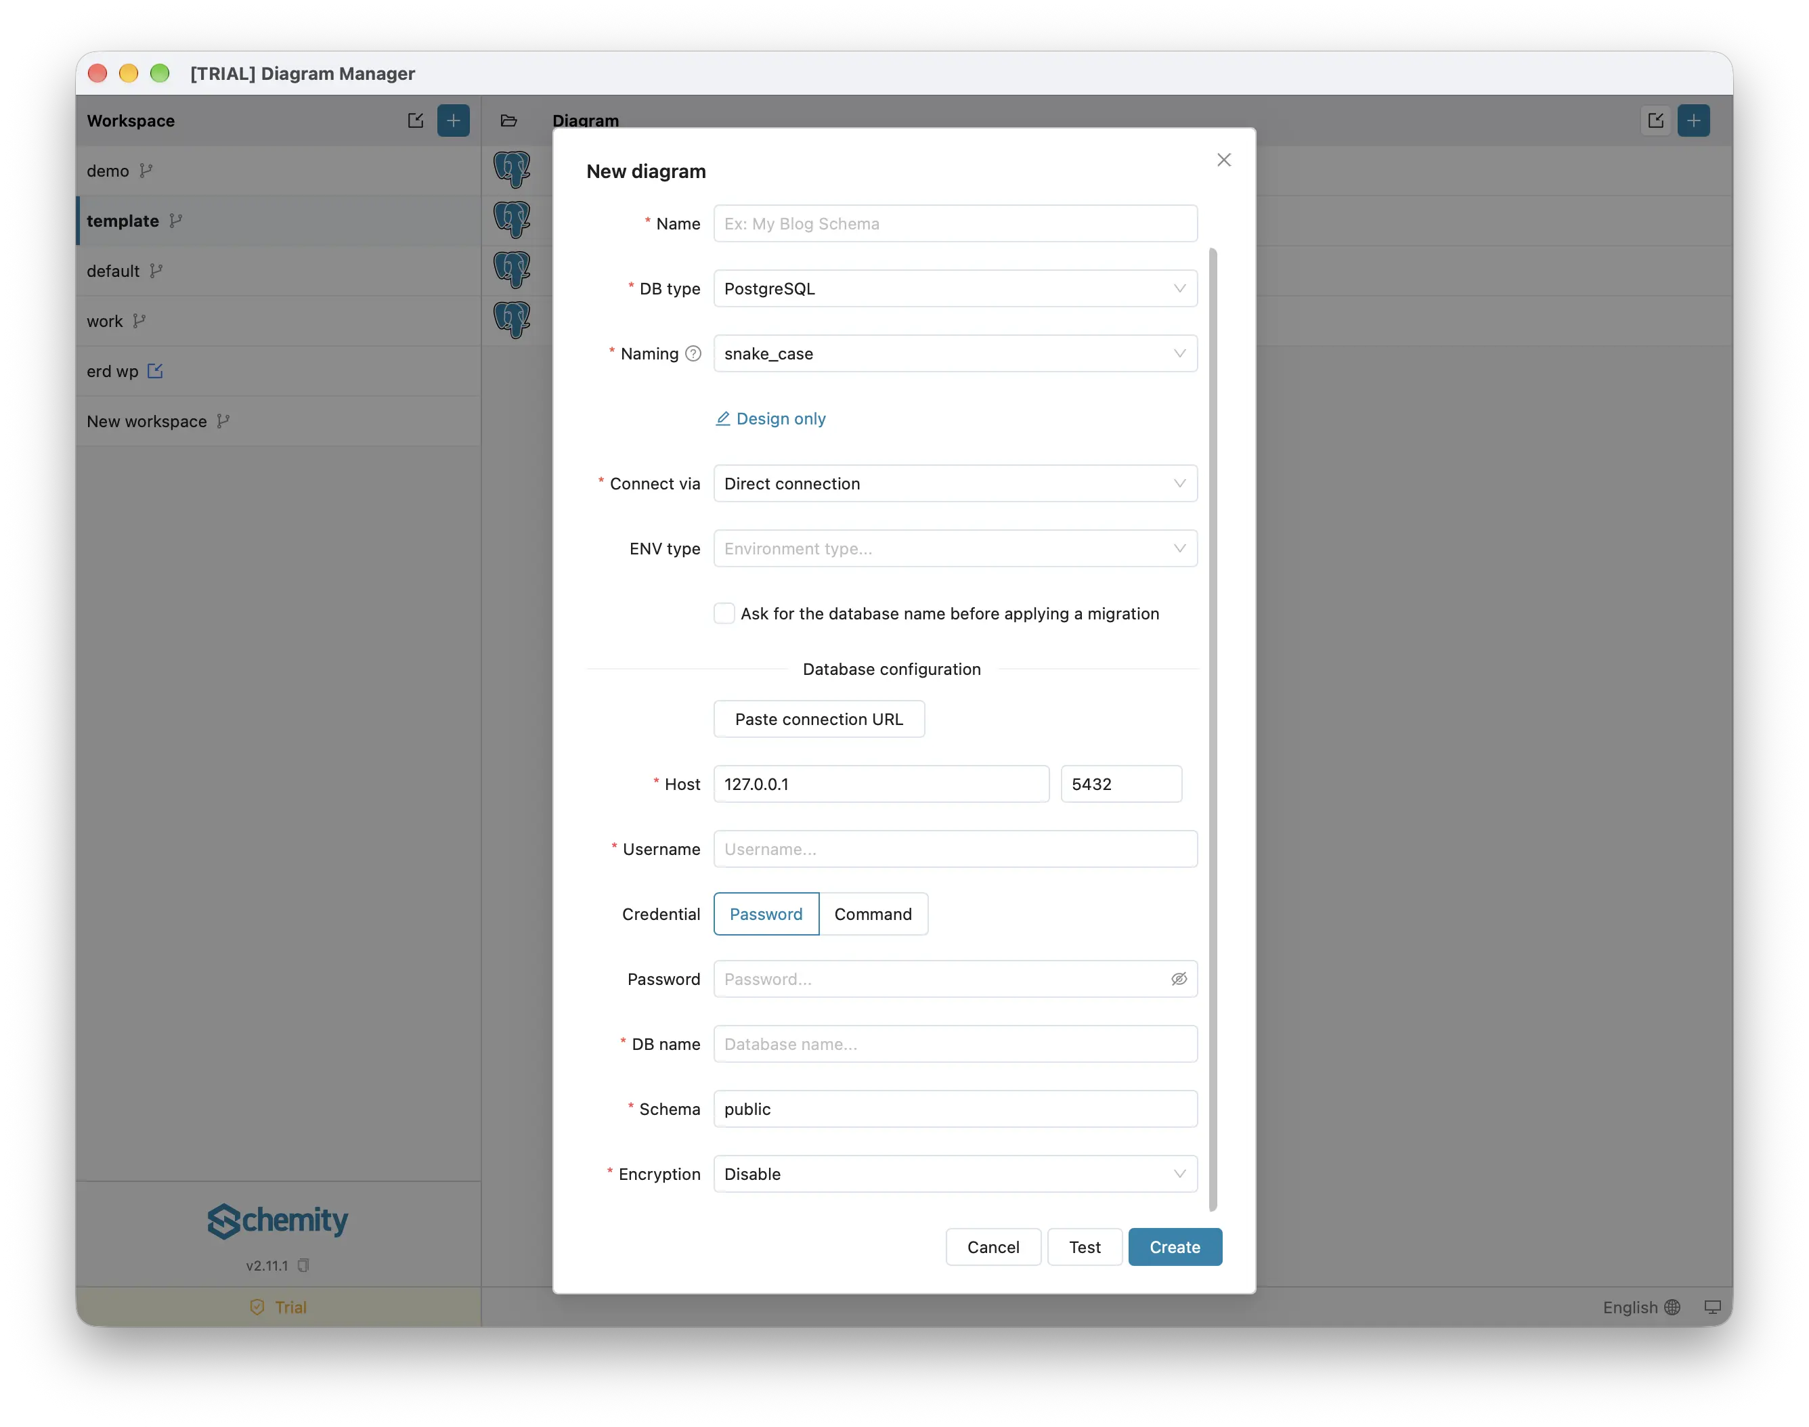Click the PostgreSQL elephant icon in the fourth row

tap(513, 320)
